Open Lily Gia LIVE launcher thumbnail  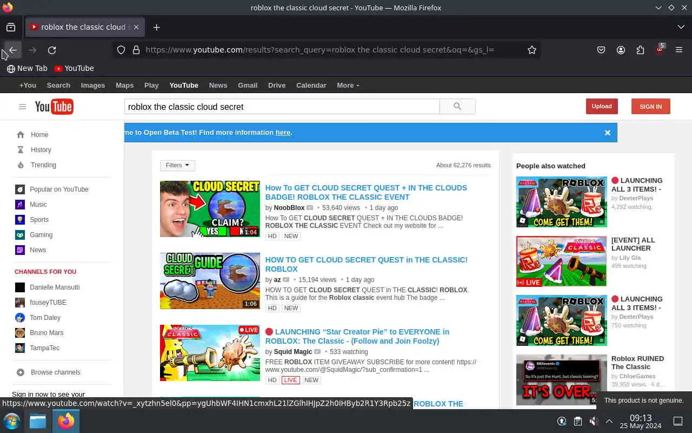(562, 261)
